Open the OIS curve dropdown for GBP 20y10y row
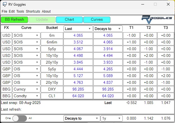The image size is (175, 123). coord(26,82)
